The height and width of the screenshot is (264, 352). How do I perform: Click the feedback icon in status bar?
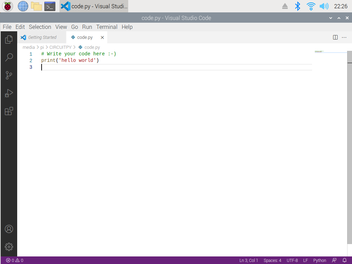click(x=334, y=261)
